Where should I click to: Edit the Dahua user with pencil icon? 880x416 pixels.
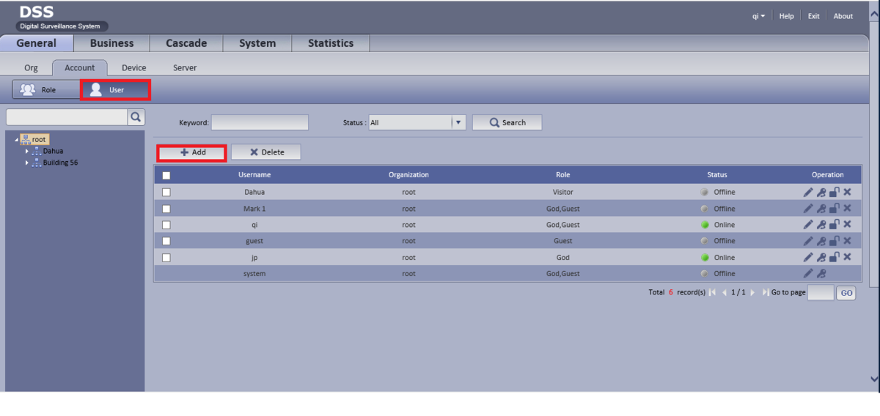pos(807,192)
